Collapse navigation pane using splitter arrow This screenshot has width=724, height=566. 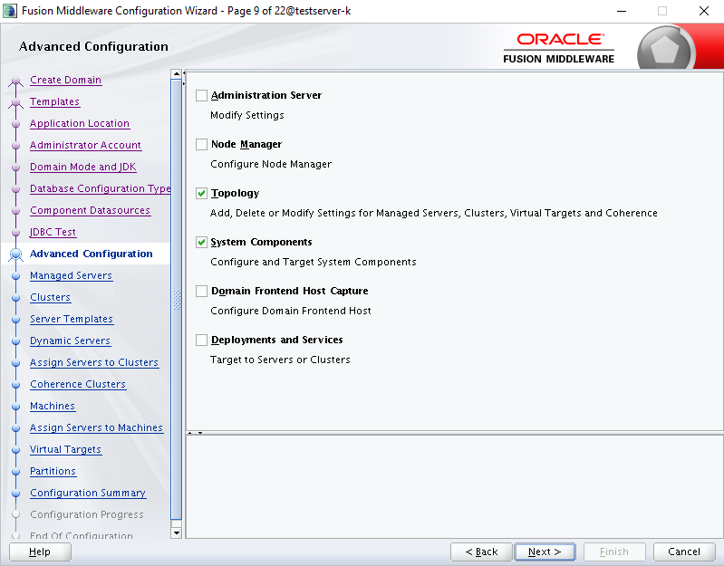184,72
